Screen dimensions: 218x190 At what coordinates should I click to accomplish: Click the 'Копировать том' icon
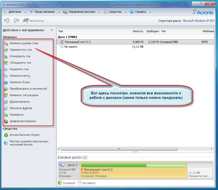coord(6,56)
